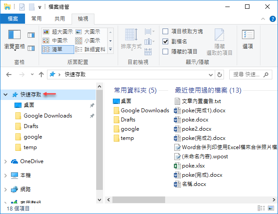
Task: Collapse the ribbon with chevron
Action: tap(263, 19)
